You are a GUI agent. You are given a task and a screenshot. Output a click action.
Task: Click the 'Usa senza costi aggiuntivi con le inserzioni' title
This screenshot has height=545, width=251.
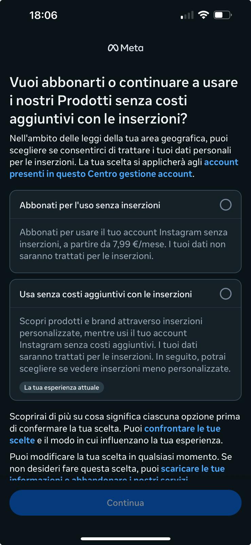(106, 294)
